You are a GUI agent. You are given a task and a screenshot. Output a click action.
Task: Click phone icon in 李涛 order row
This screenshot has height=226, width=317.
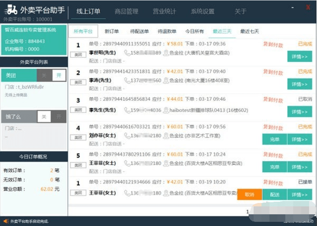tap(127, 81)
